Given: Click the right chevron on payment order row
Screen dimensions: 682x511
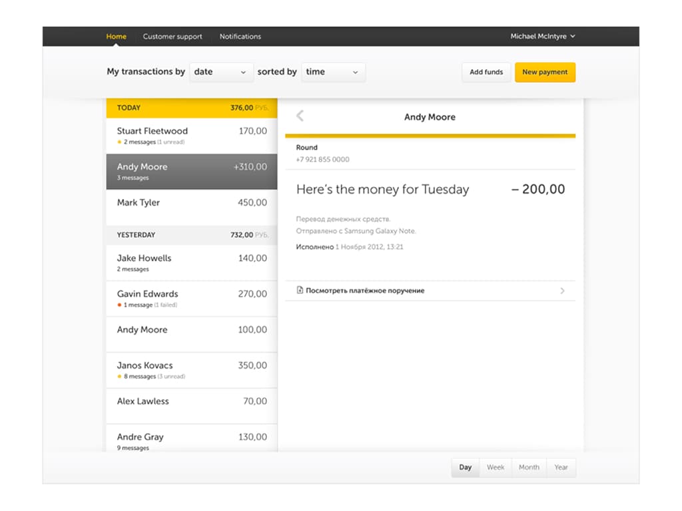Looking at the screenshot, I should tap(562, 290).
